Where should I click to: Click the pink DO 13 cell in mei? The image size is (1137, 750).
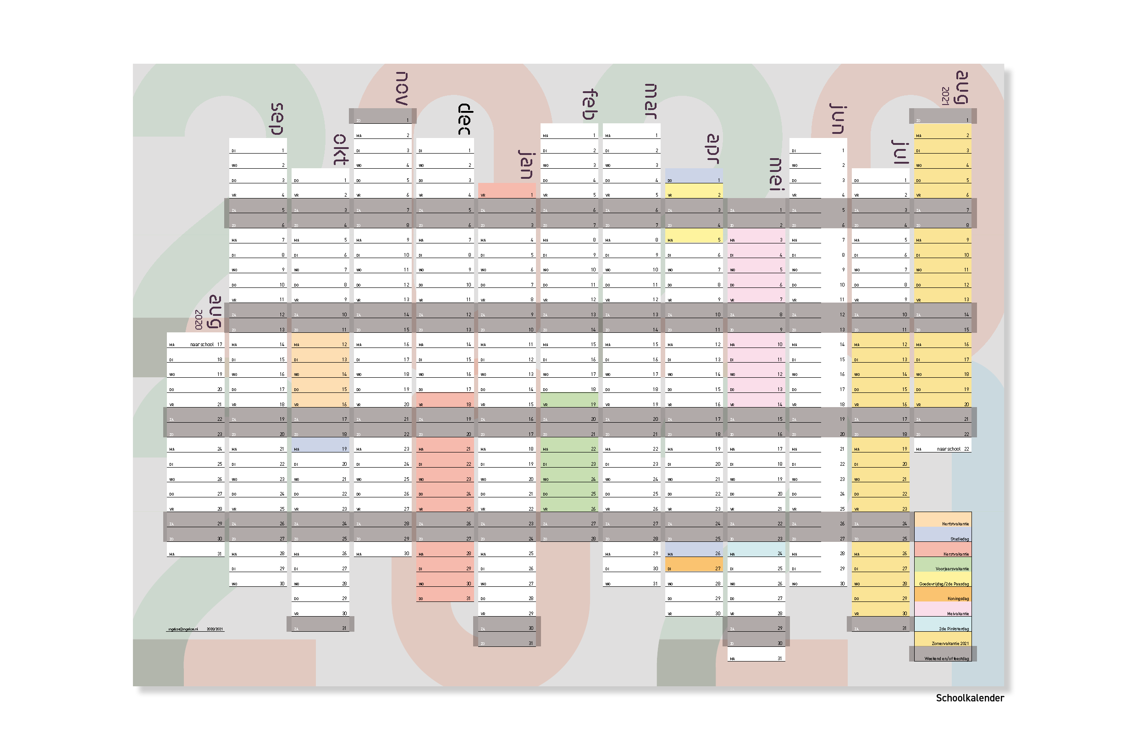[756, 386]
